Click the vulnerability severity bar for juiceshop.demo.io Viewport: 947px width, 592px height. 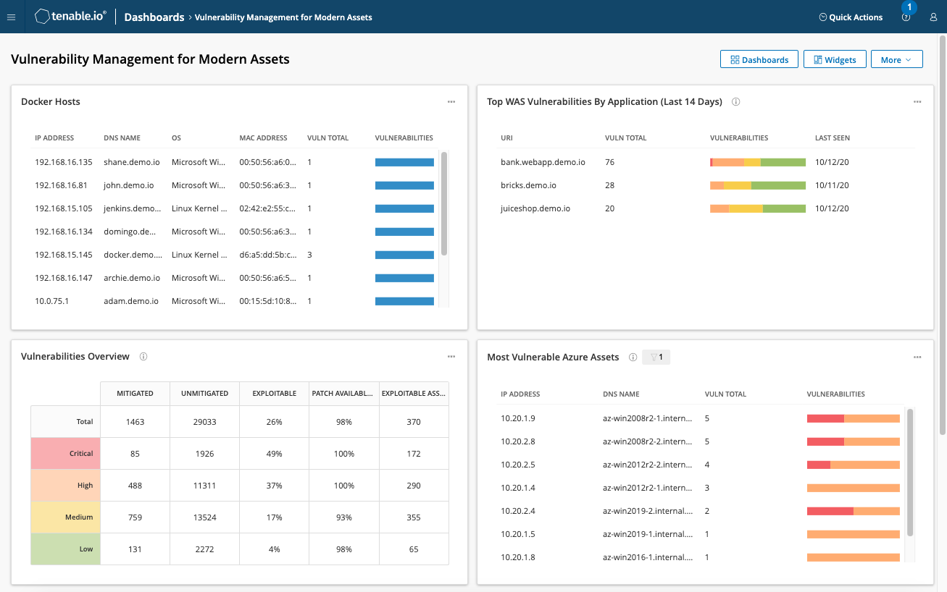tap(757, 208)
